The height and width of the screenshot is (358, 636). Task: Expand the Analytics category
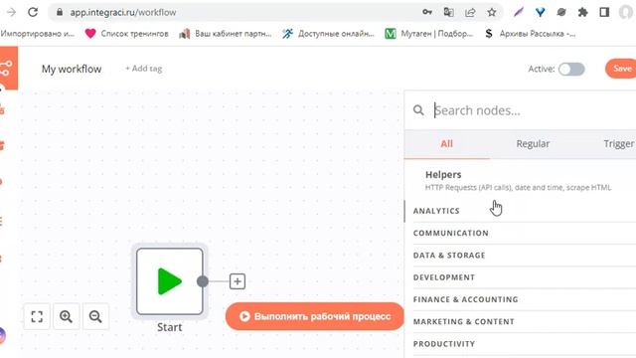(x=524, y=211)
